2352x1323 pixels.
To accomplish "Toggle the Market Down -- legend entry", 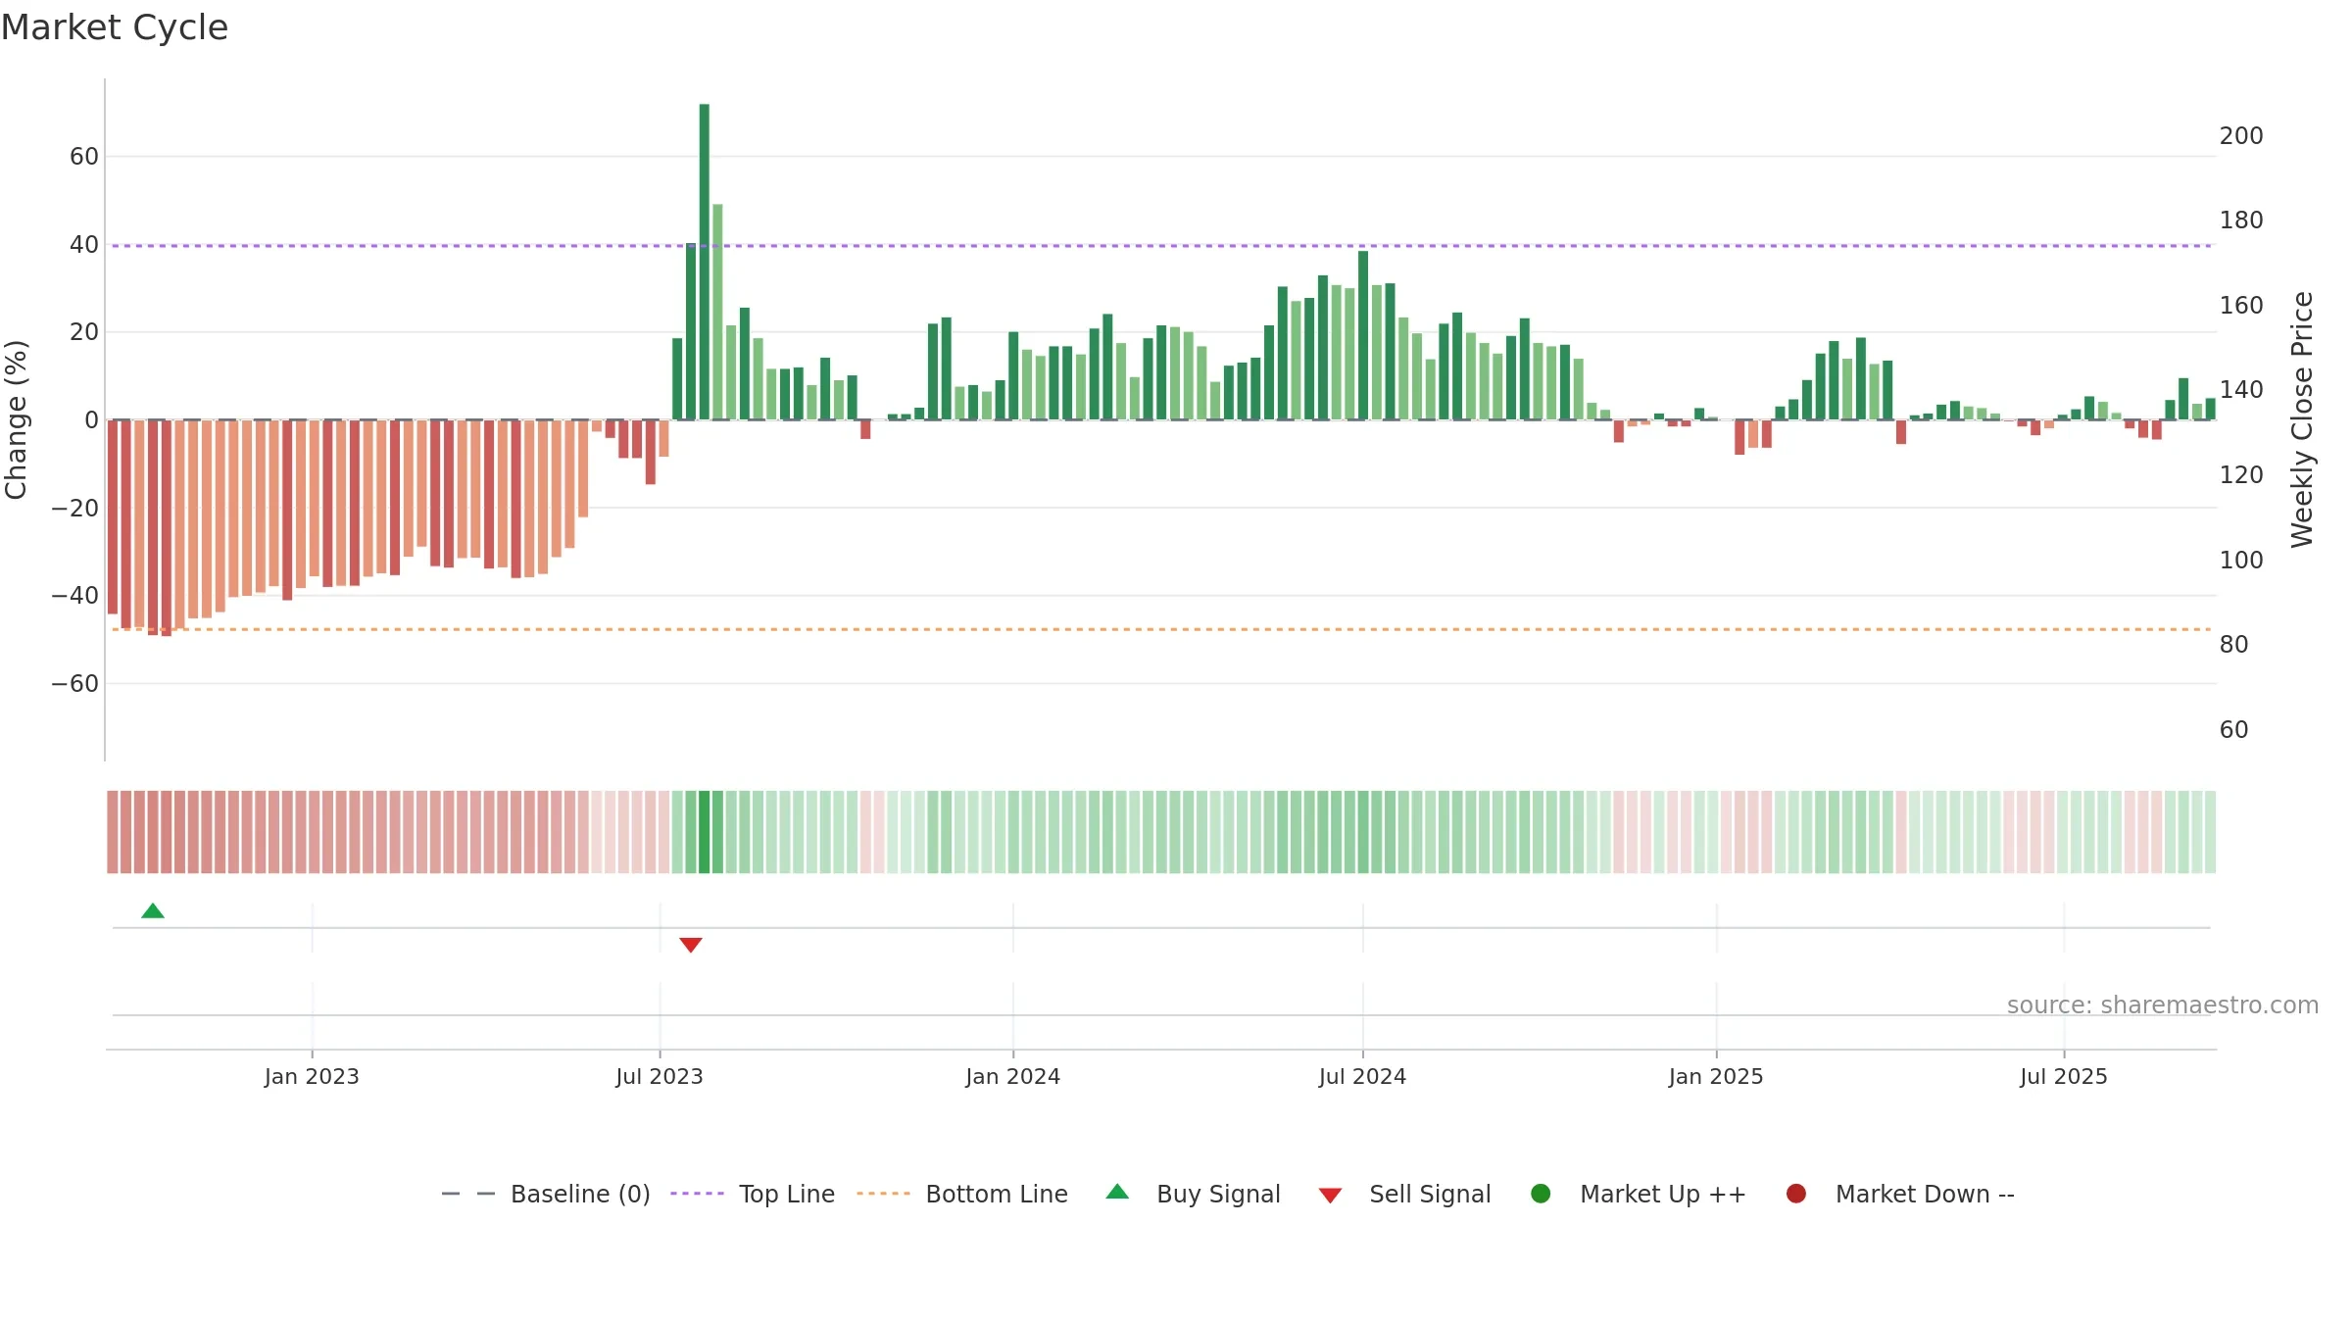I will pyautogui.click(x=1900, y=1194).
